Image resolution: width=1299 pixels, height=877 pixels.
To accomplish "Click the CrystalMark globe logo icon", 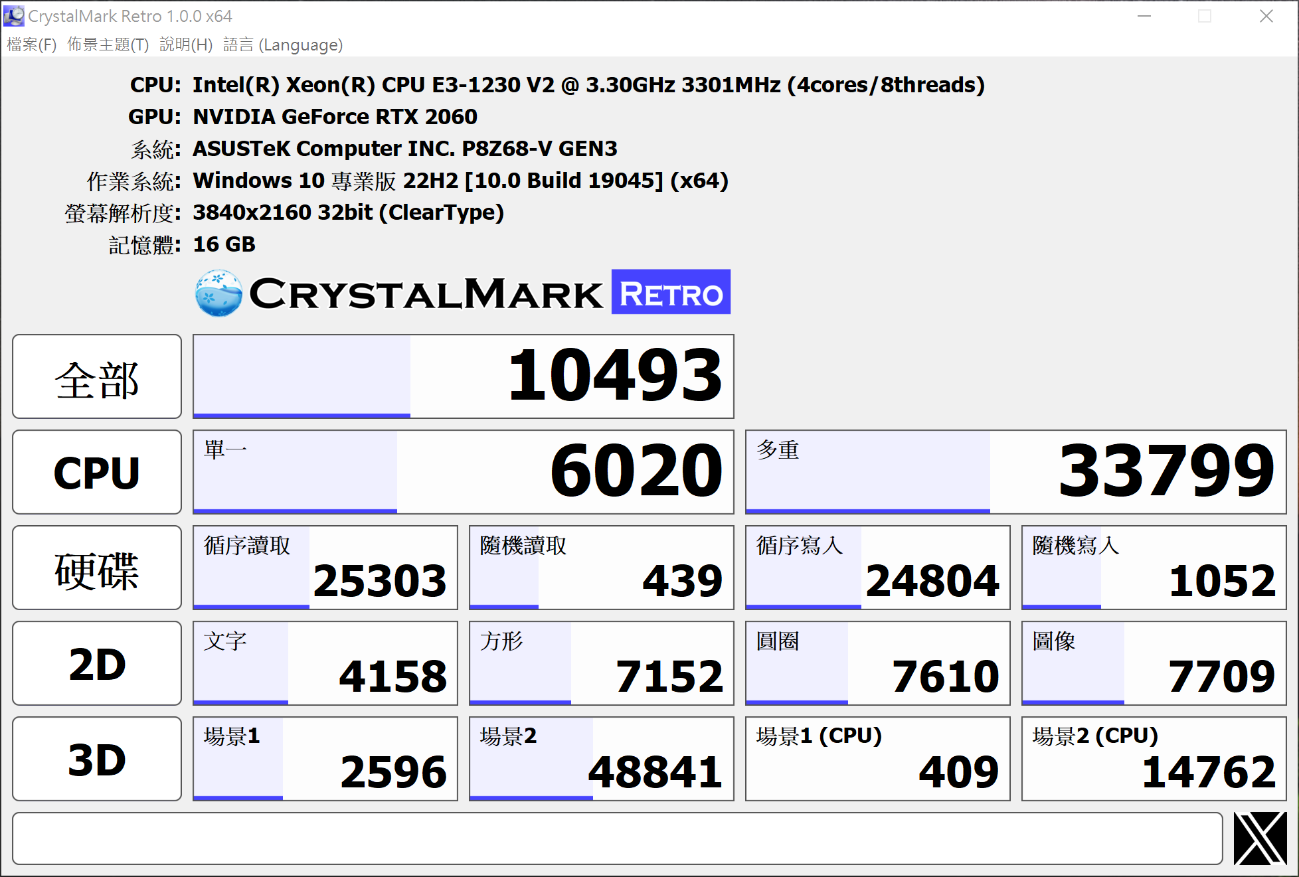I will (218, 293).
